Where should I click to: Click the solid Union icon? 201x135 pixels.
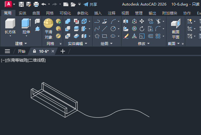(x=68, y=21)
